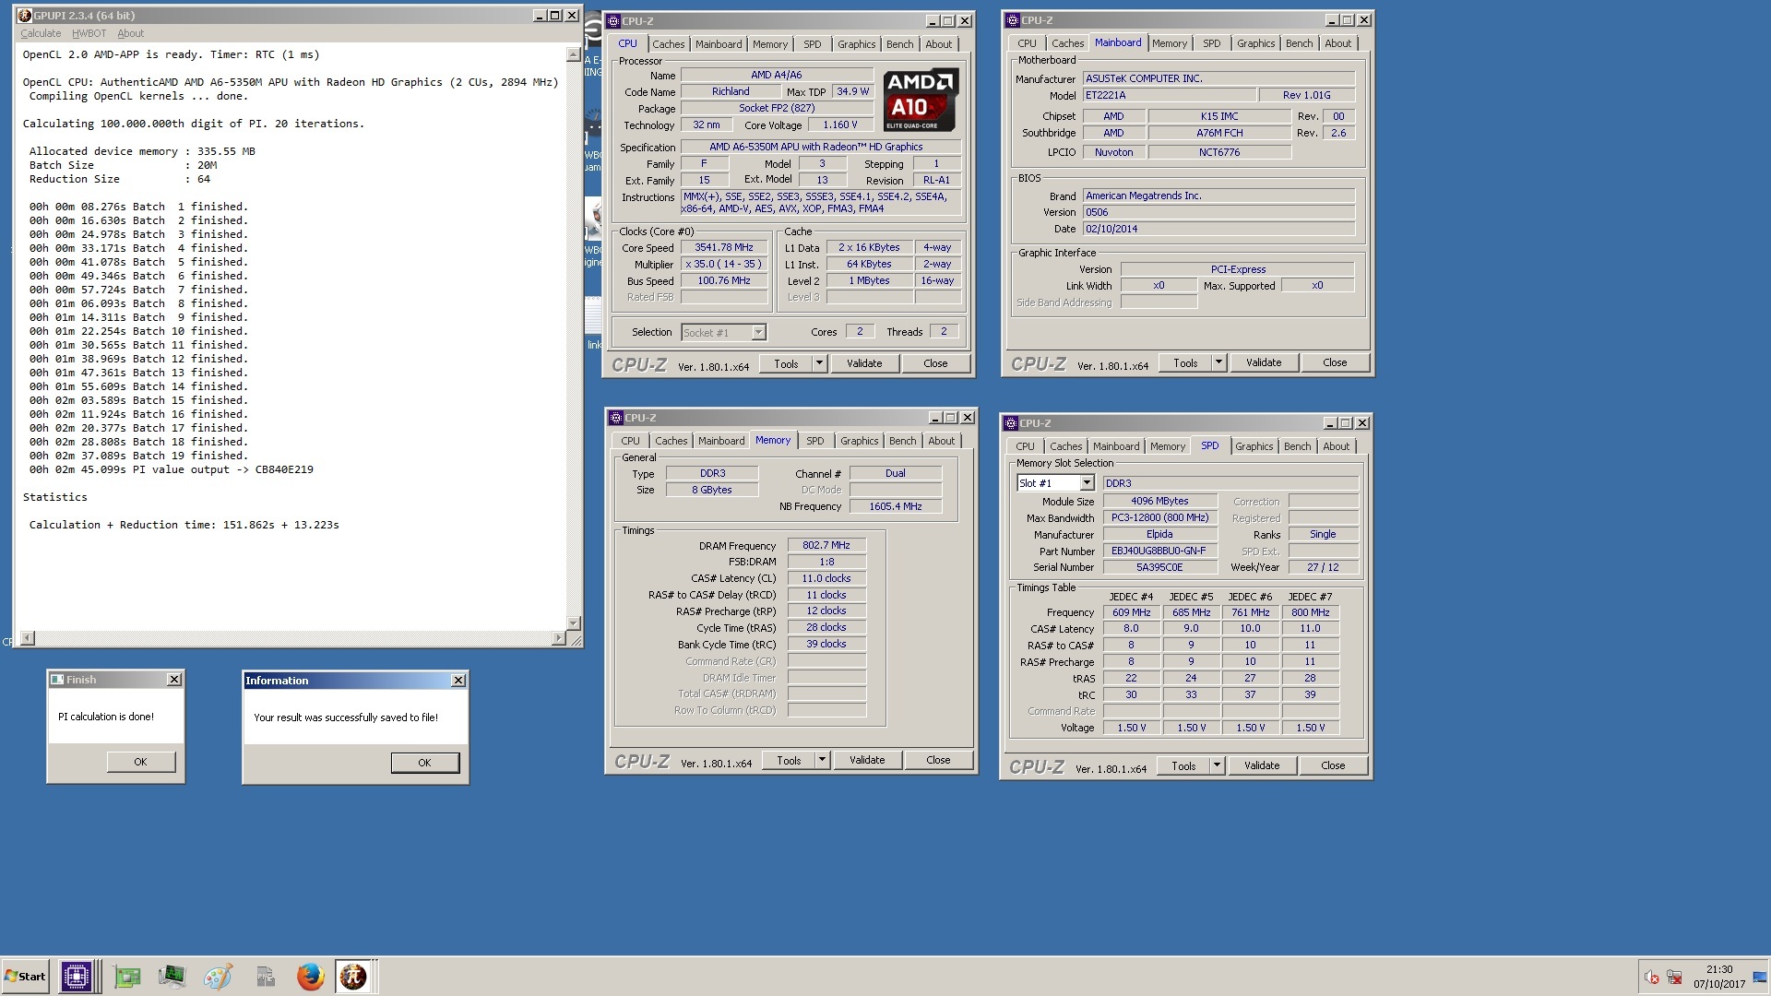
Task: Click the disconnected network tray icon
Action: coord(1675,978)
